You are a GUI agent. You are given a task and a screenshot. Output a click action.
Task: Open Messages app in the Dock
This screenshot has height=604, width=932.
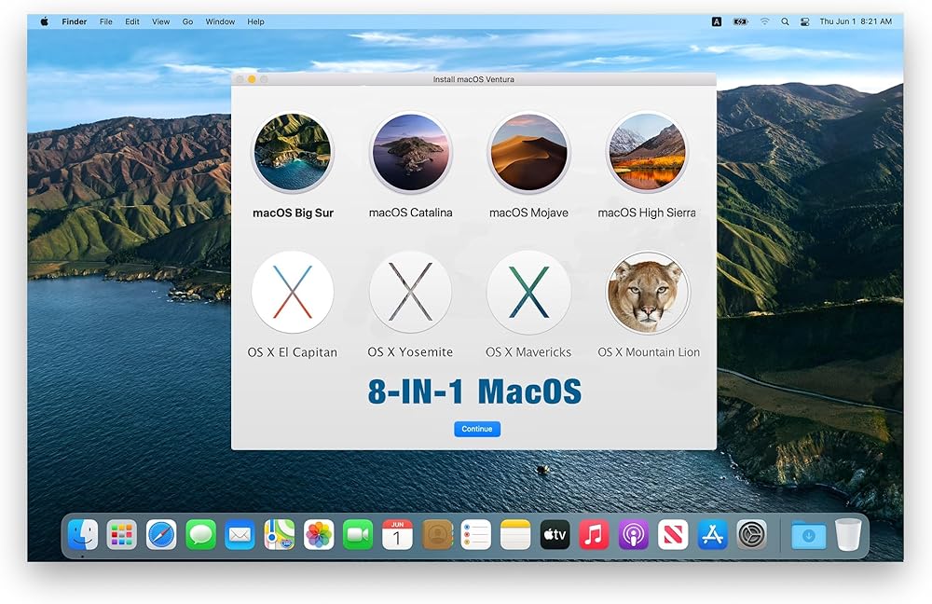click(x=201, y=534)
